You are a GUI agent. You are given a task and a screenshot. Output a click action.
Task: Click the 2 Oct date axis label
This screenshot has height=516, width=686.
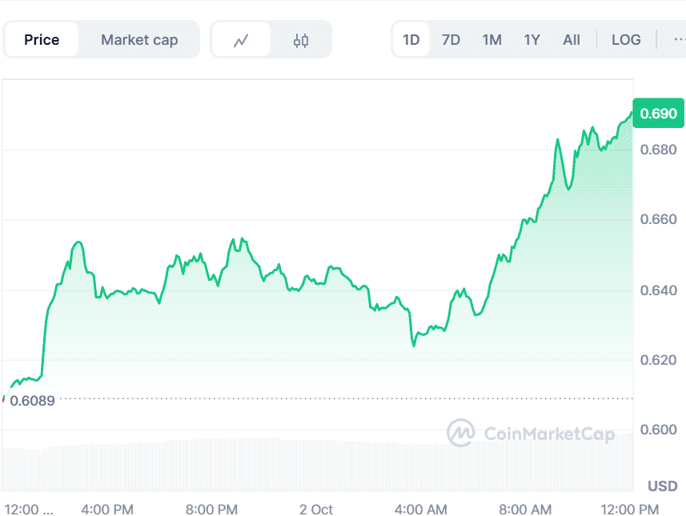coord(315,510)
